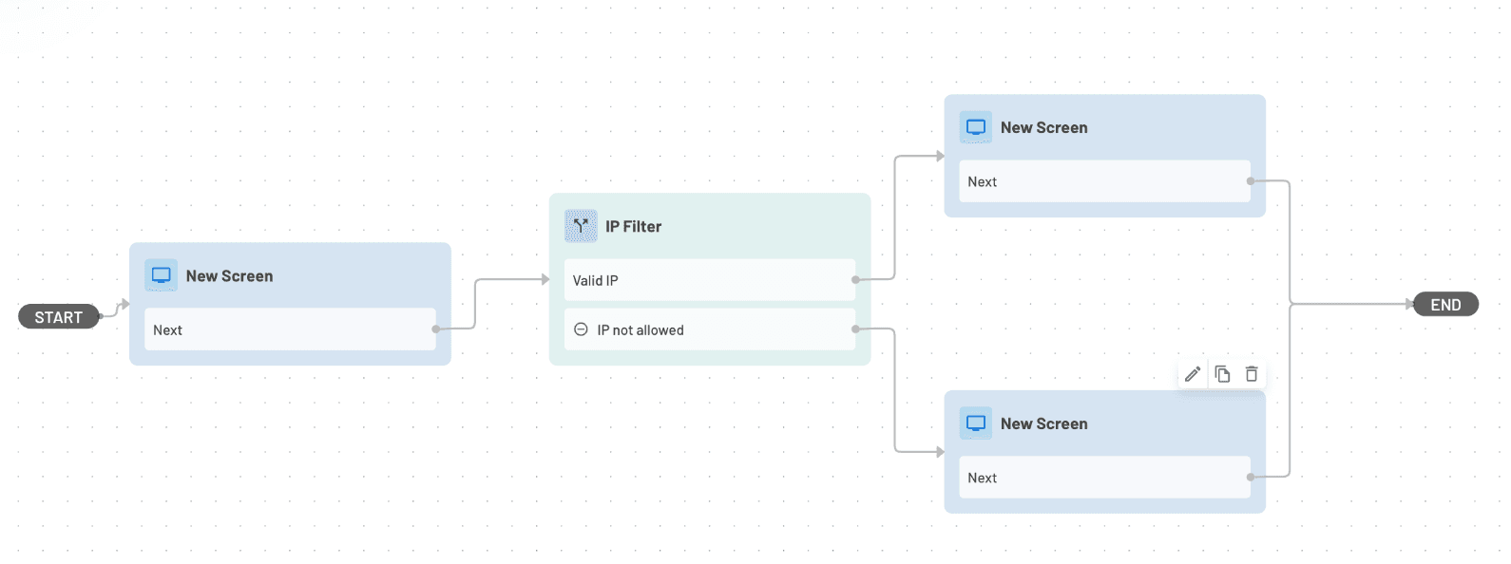Image resolution: width=1511 pixels, height=564 pixels.
Task: Select the IP Filter branch icon
Action: coord(579,225)
